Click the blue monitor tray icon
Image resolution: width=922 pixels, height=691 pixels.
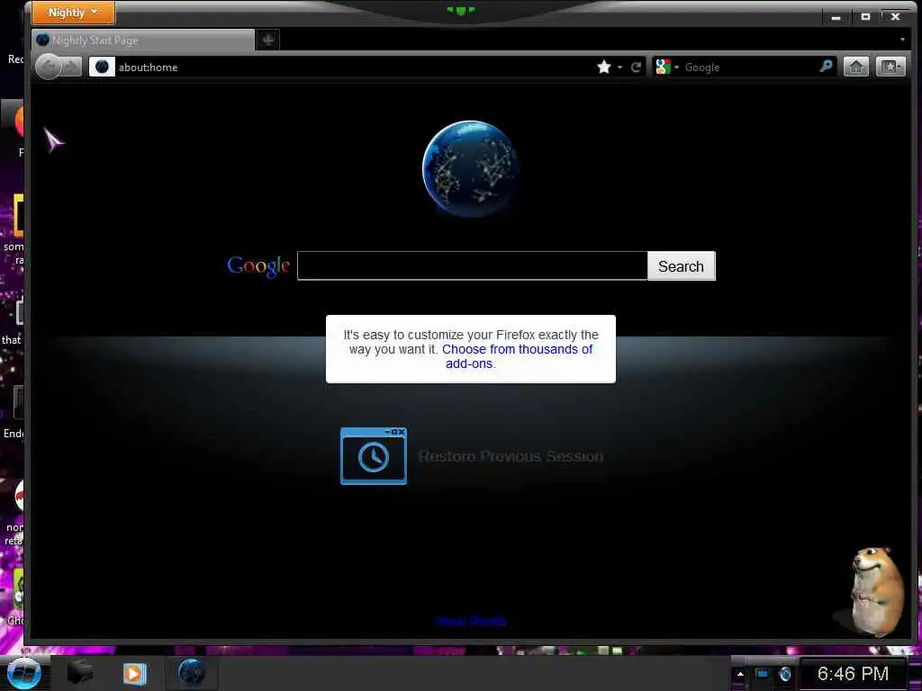point(762,674)
